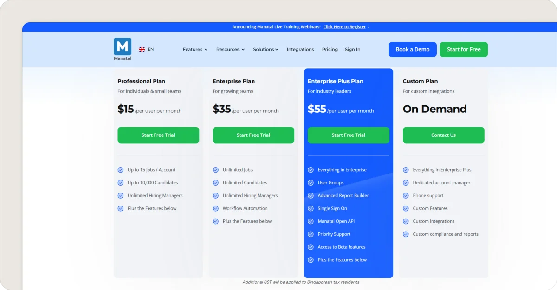Click 'For growing teams' text

pos(233,91)
